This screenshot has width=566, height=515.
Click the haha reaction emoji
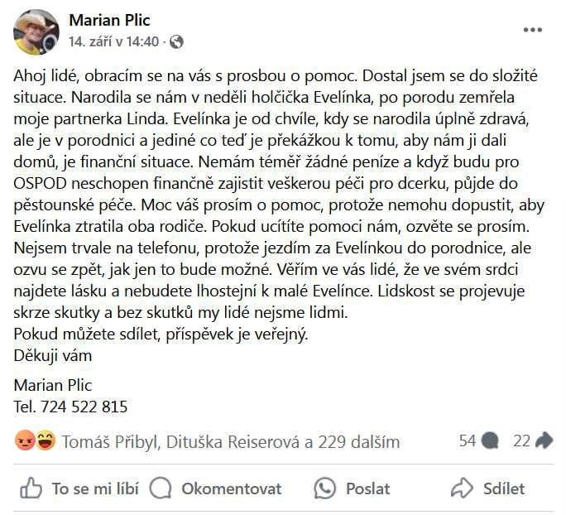click(x=46, y=440)
